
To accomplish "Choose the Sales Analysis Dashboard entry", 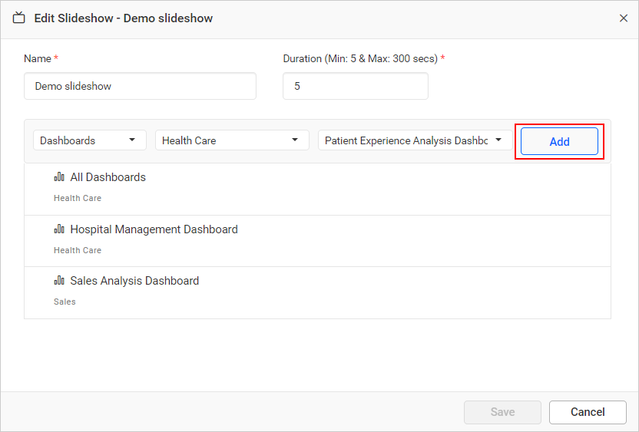I will pyautogui.click(x=134, y=281).
